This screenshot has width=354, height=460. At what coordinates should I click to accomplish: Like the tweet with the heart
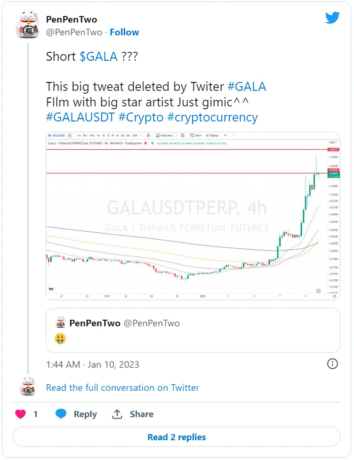(x=21, y=414)
